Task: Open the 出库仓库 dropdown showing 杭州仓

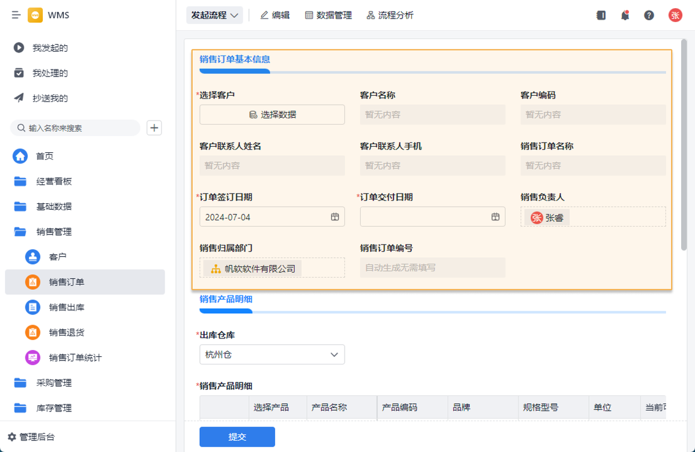Action: tap(272, 355)
